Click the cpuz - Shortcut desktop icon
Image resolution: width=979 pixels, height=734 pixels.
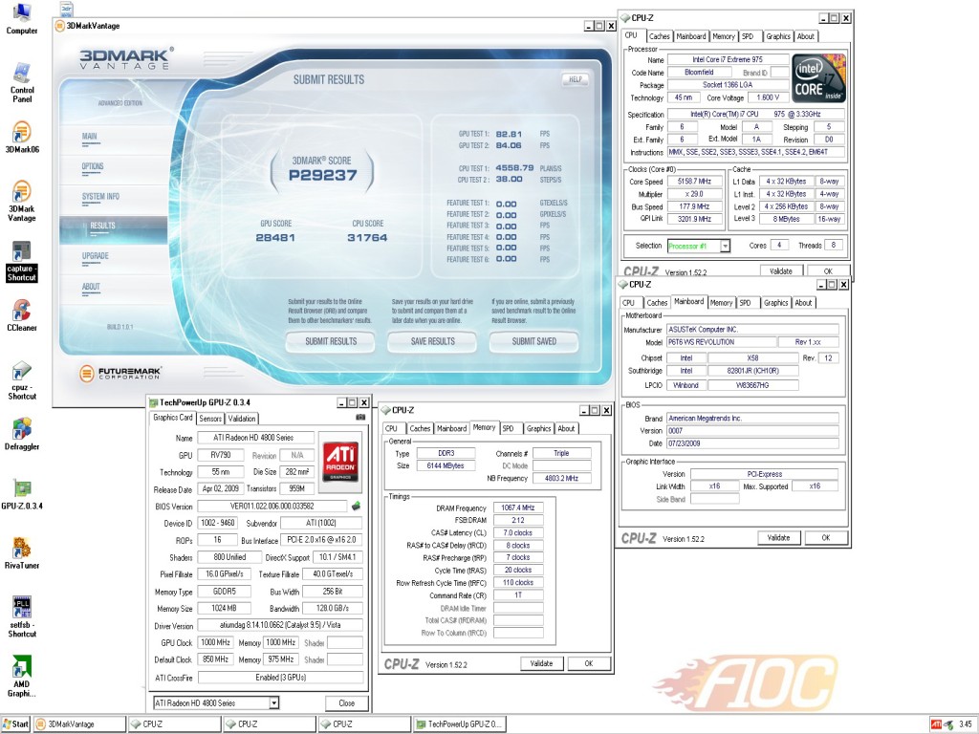point(22,380)
